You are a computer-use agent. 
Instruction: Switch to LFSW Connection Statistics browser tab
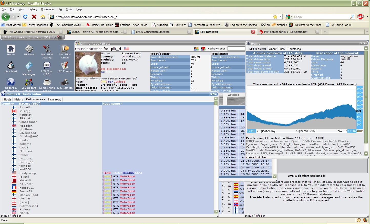(x=161, y=32)
